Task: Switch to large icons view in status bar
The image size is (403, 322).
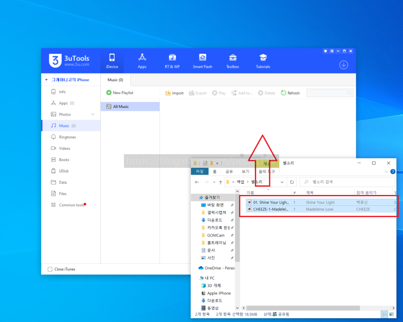Action: pyautogui.click(x=391, y=315)
